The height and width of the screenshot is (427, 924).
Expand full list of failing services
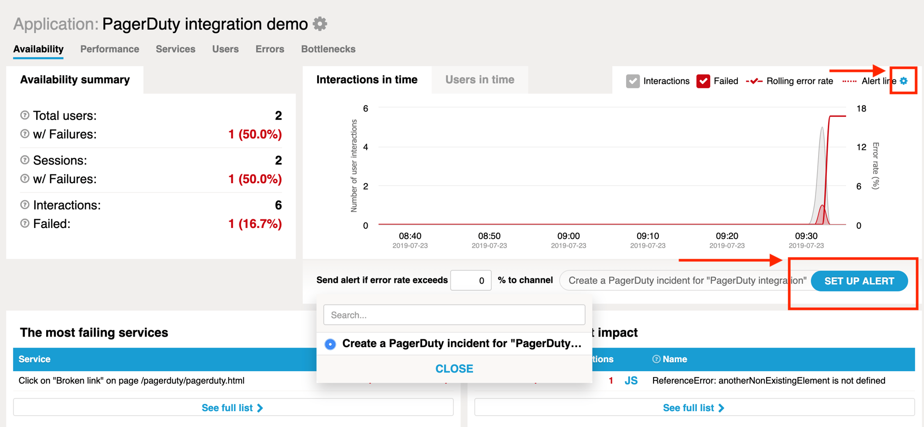click(233, 408)
